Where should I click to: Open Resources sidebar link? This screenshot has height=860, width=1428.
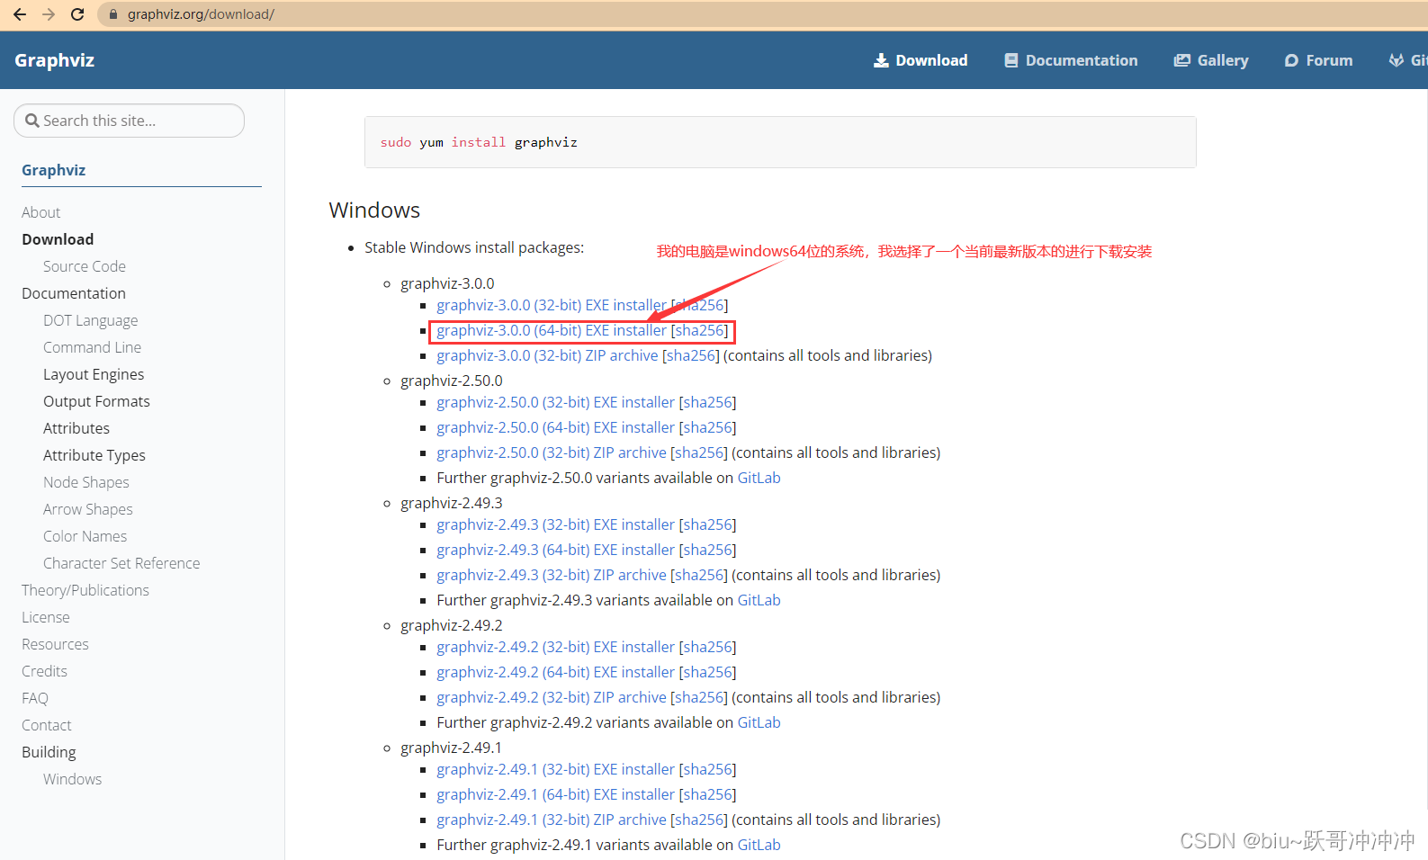55,644
